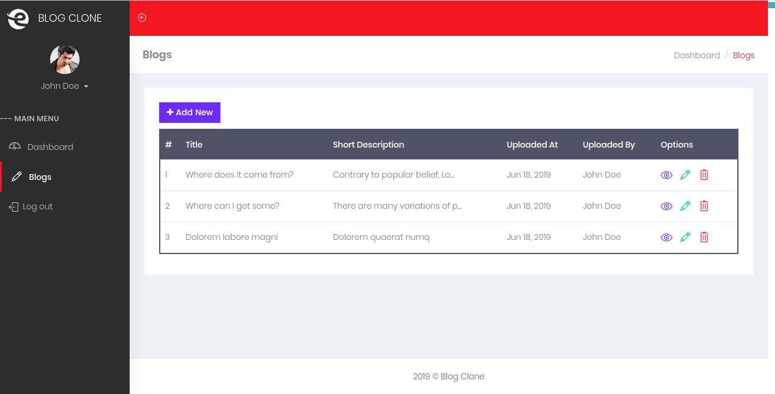Edit blog 'Where does it come from?' pencil icon
This screenshot has height=394, width=775.
click(685, 175)
